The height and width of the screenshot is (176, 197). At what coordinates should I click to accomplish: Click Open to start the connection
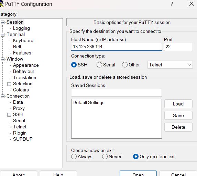tap(138, 174)
